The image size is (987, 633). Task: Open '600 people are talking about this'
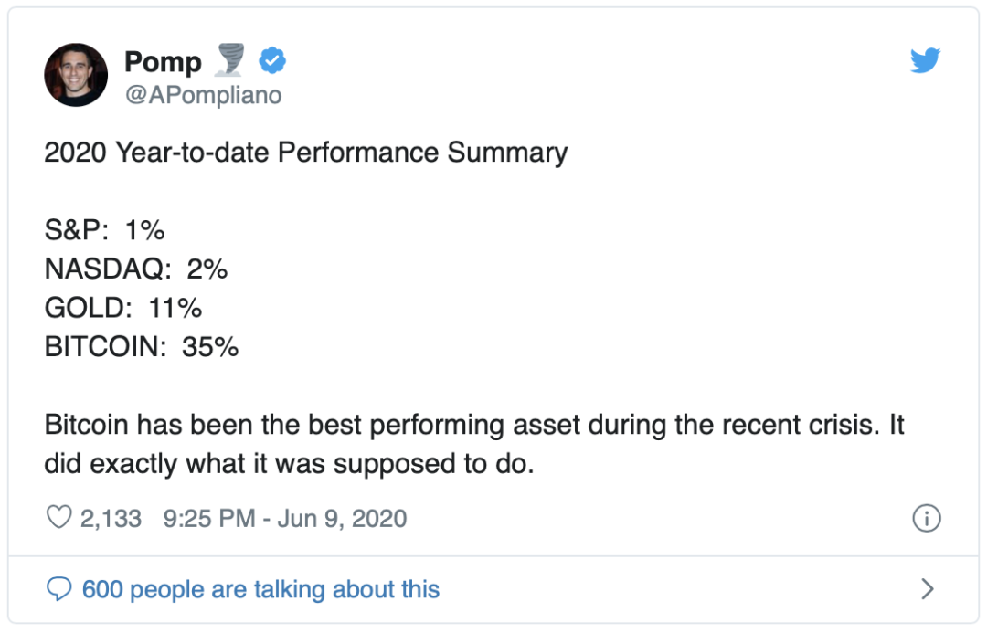point(260,589)
